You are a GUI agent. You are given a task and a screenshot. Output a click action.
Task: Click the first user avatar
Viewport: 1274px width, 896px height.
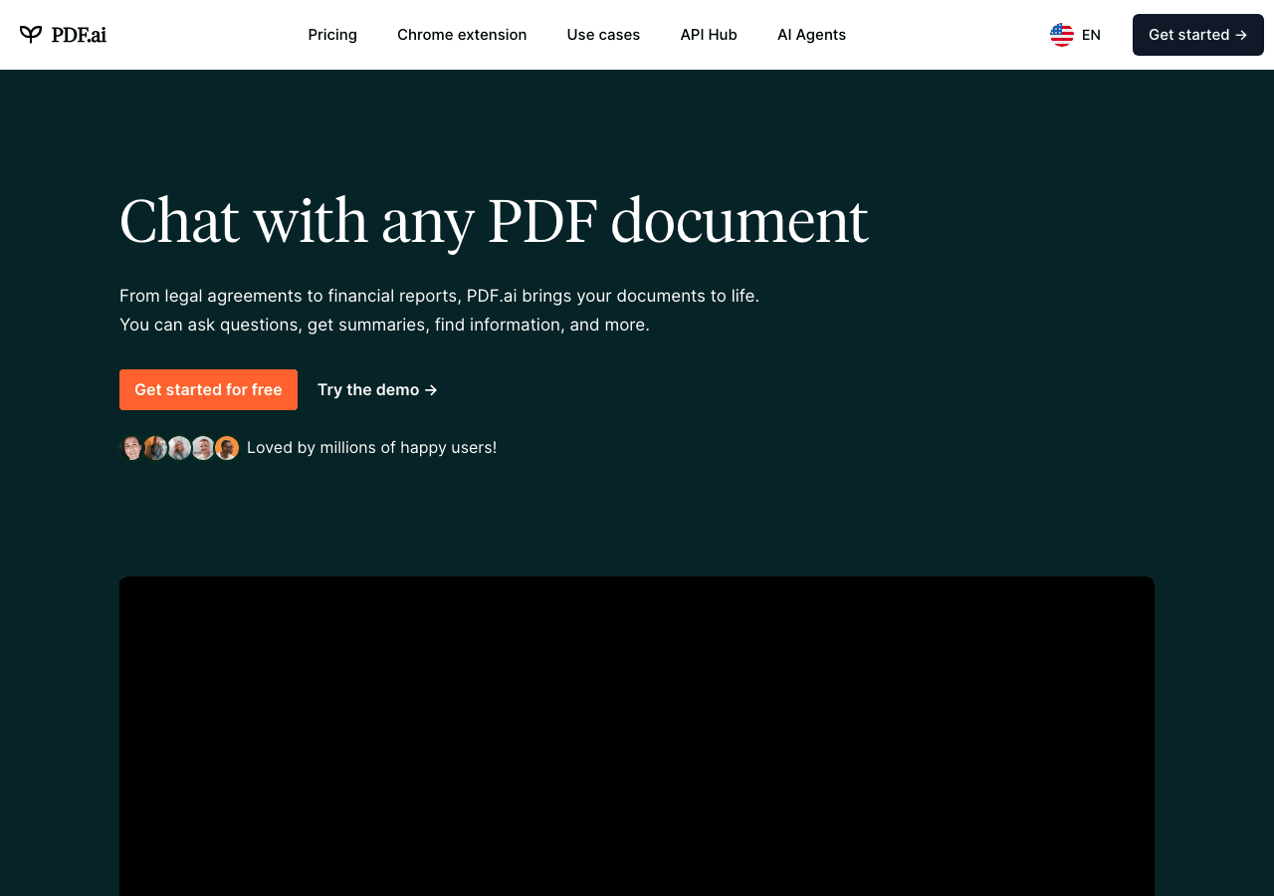pyautogui.click(x=131, y=448)
